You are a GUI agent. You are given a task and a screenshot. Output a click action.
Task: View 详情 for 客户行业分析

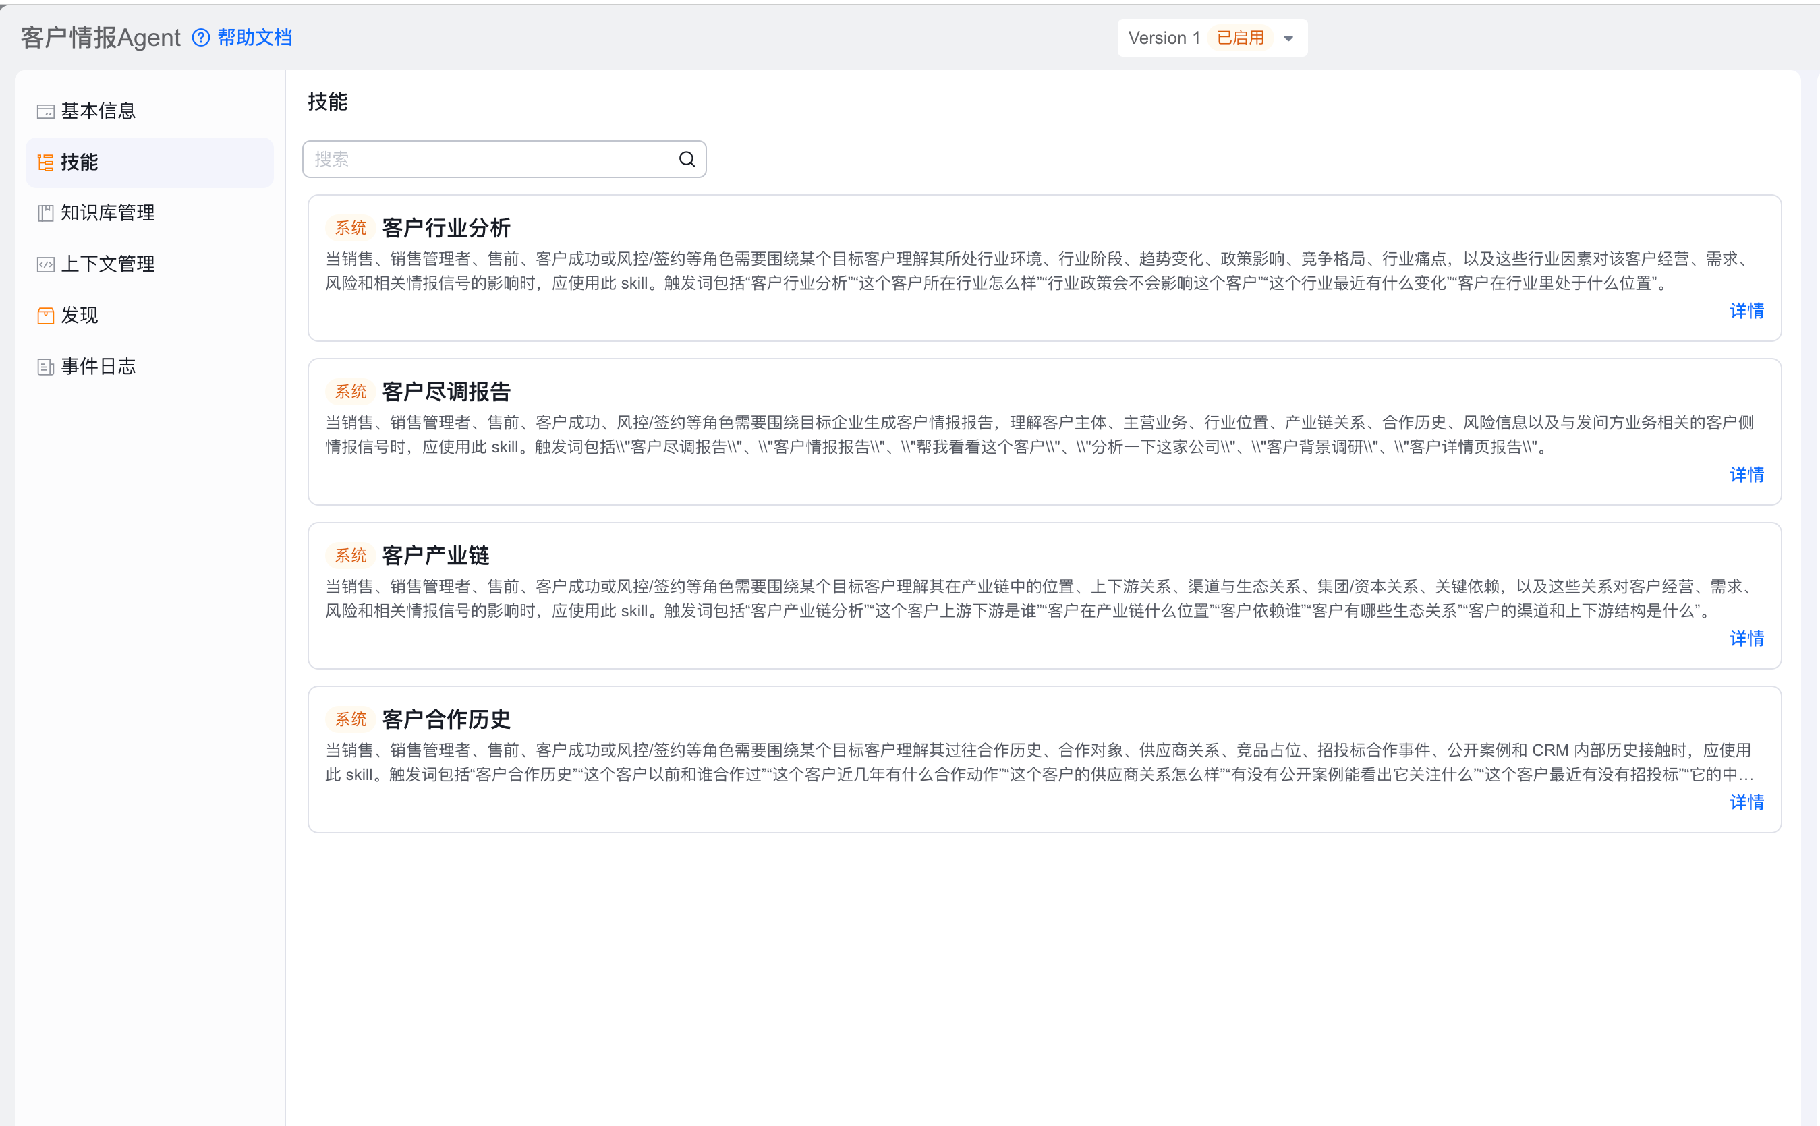(1746, 312)
